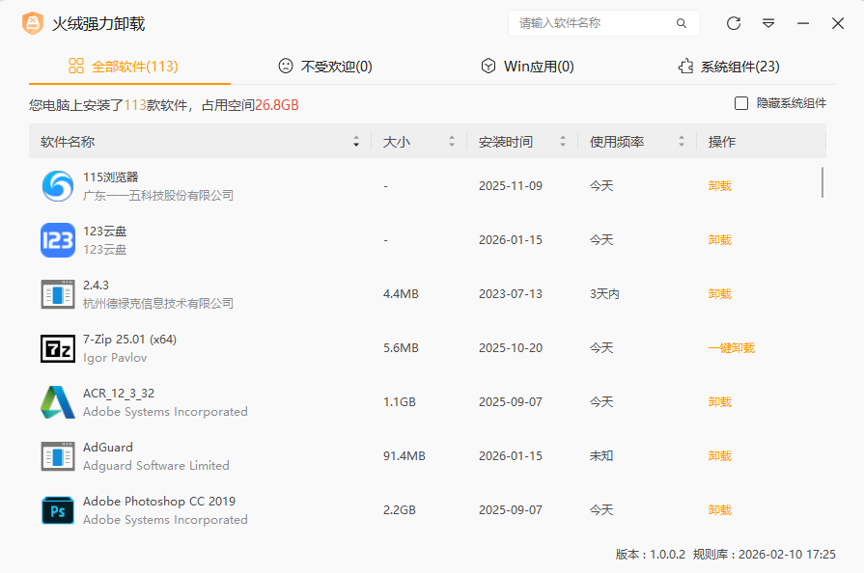Switch to the Win应用(0) tab
This screenshot has height=573, width=864.
pos(527,67)
